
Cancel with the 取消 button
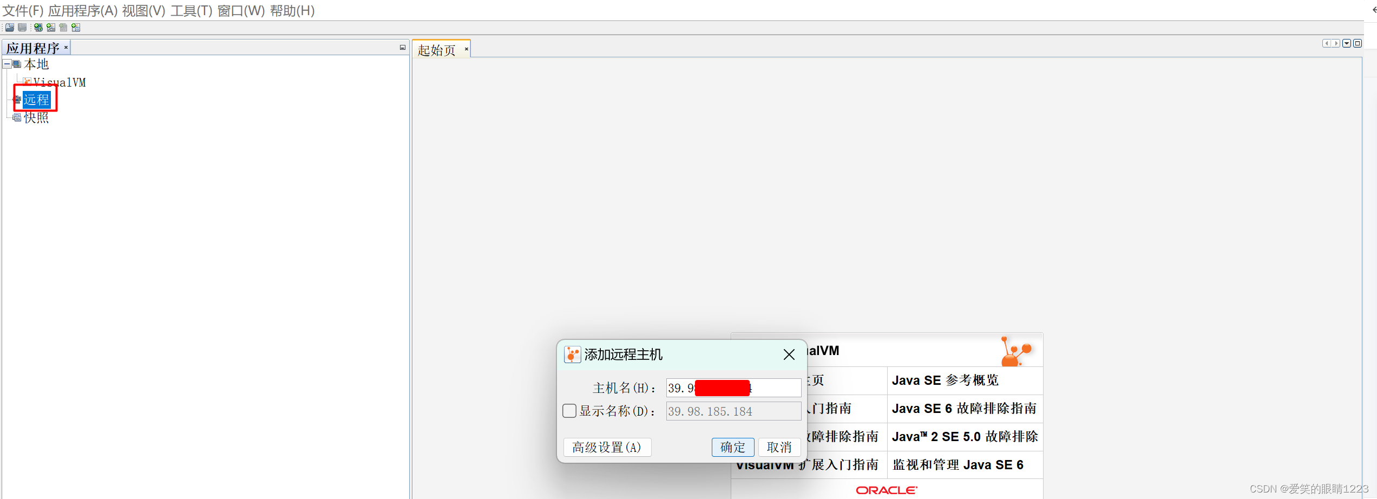[x=779, y=447]
